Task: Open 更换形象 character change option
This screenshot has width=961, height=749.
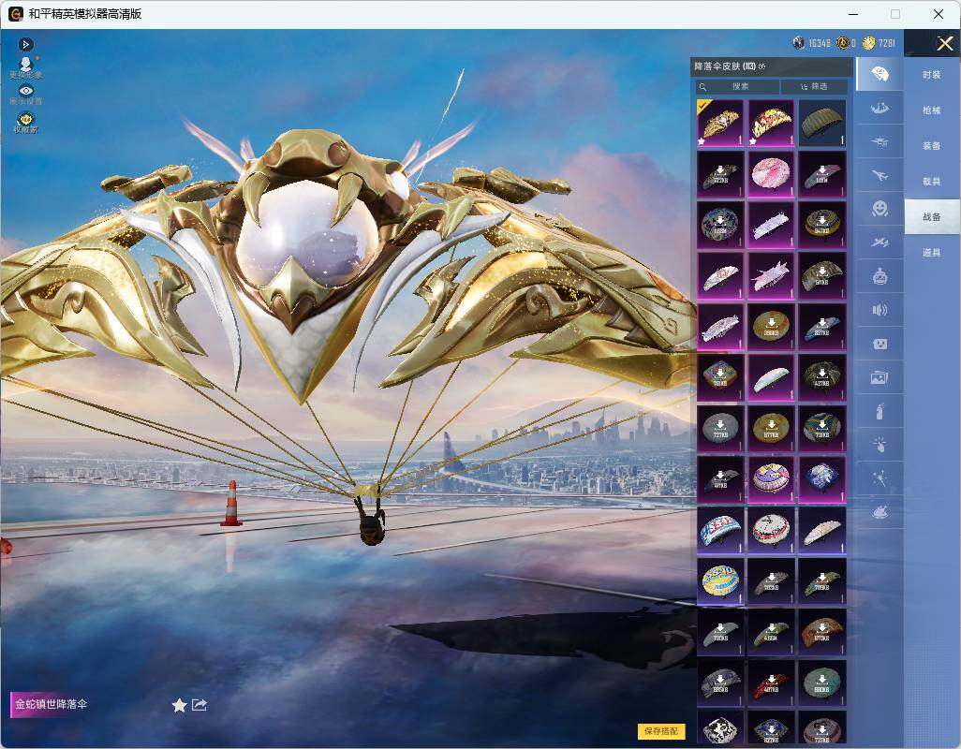Action: click(25, 67)
